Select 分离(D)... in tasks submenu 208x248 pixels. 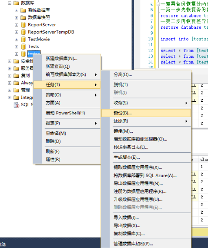coord(146,75)
